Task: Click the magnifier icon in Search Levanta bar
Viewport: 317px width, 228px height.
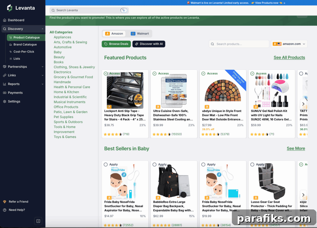Action: [x=53, y=10]
